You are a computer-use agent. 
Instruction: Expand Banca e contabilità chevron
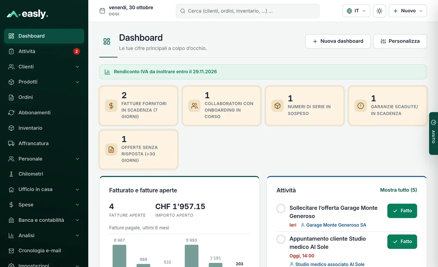77,220
